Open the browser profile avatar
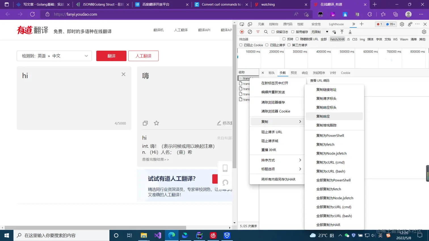 [408, 14]
